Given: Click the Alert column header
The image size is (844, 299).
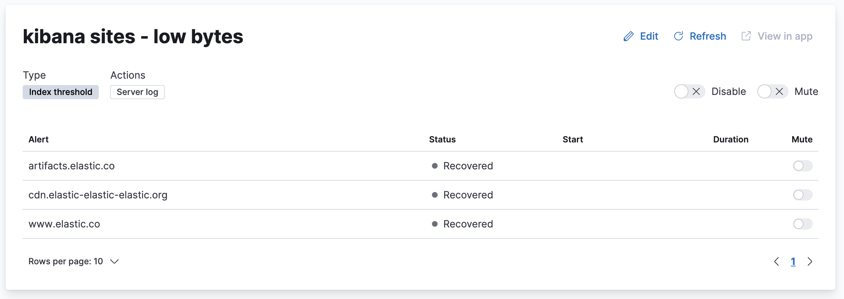Looking at the screenshot, I should (38, 139).
